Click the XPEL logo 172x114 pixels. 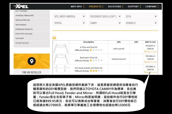click(21, 6)
